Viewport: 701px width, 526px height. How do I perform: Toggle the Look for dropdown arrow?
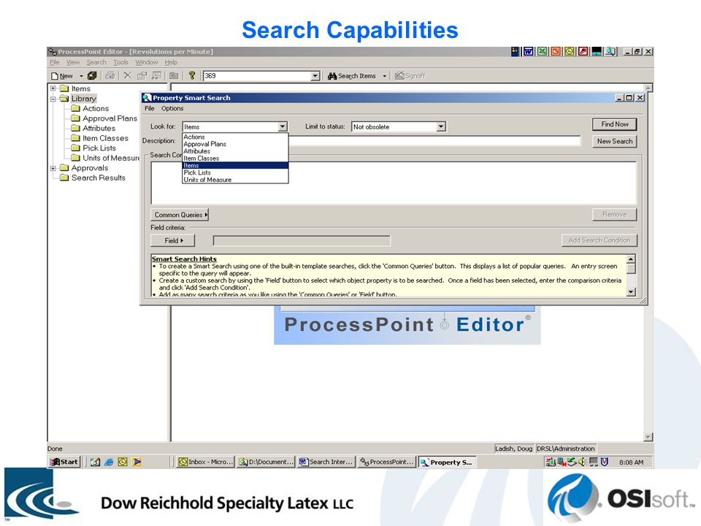click(x=283, y=126)
